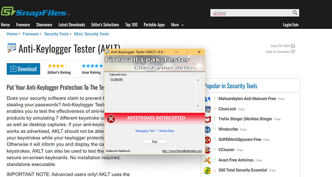Open Portable Apps page

pyautogui.click(x=154, y=25)
